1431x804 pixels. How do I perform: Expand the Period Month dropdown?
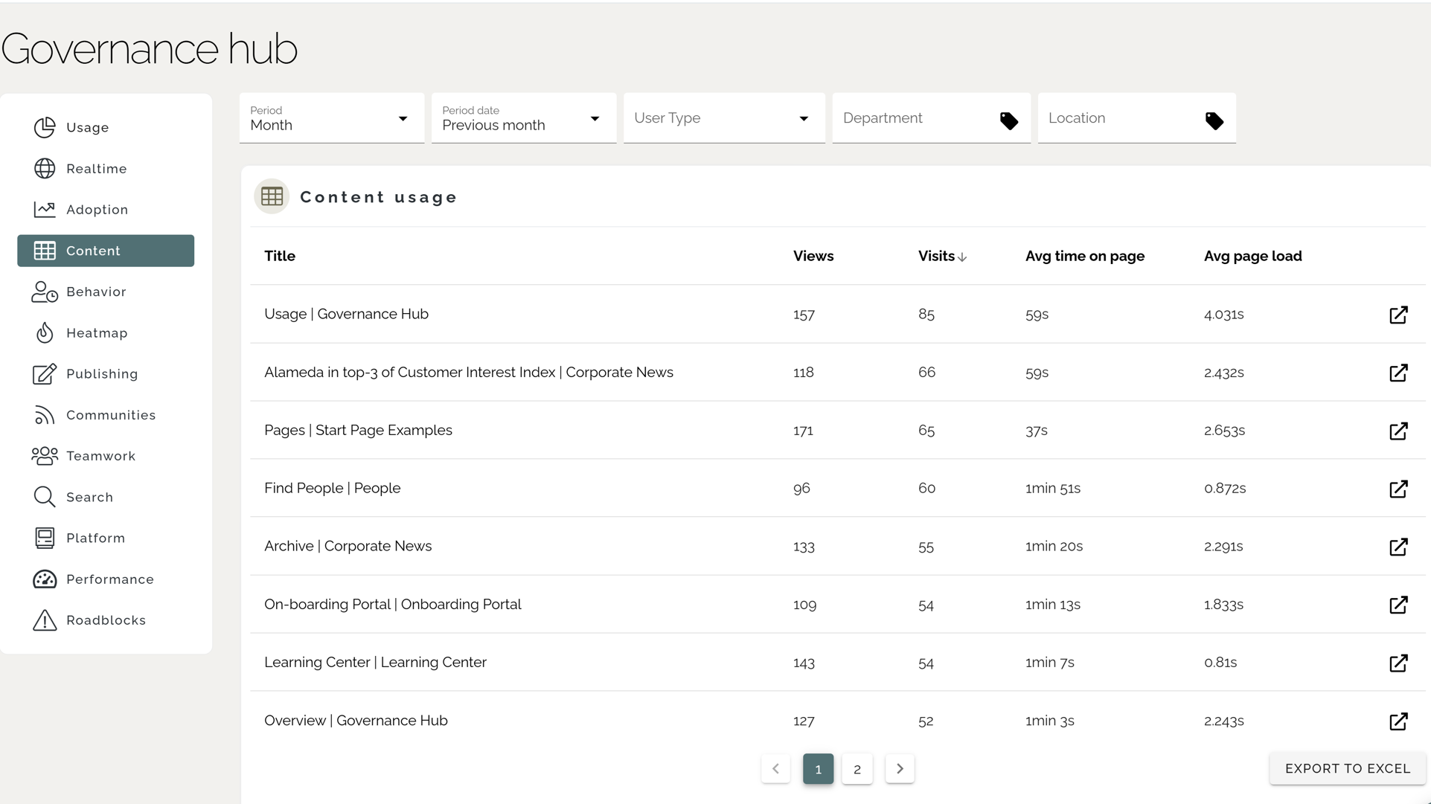click(332, 118)
